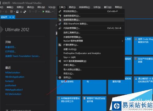Open the 利用敏捷项目管理与团队协同工作 tile

pyautogui.click(x=69, y=104)
